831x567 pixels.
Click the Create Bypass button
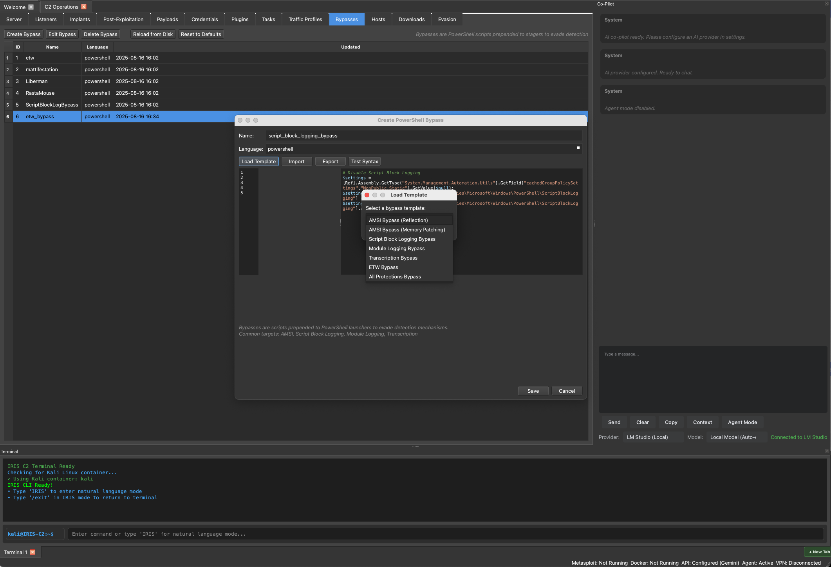(23, 34)
